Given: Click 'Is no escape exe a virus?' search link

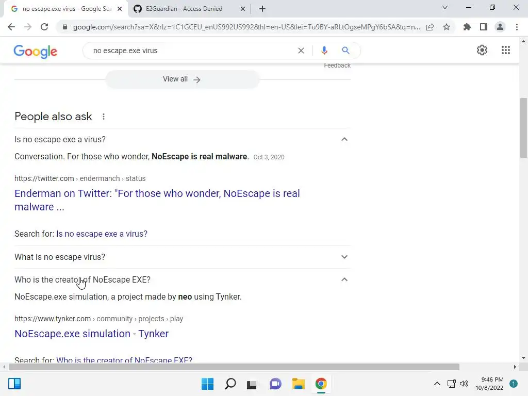Looking at the screenshot, I should 102,234.
